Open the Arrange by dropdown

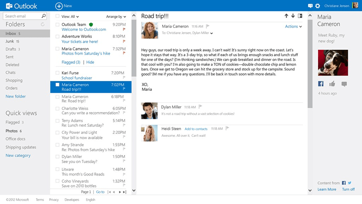tap(116, 16)
